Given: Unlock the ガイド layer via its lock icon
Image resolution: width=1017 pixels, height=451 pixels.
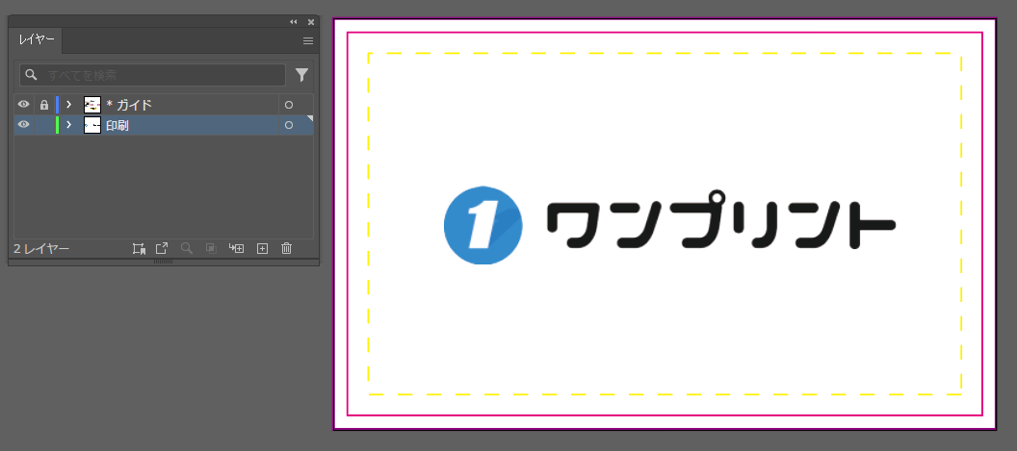Looking at the screenshot, I should point(43,105).
